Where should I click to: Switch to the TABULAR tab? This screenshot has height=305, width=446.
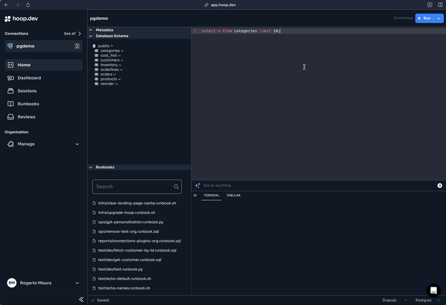tap(233, 195)
